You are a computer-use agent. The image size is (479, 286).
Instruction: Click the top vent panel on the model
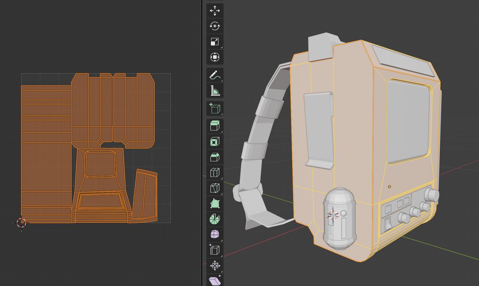(x=403, y=62)
